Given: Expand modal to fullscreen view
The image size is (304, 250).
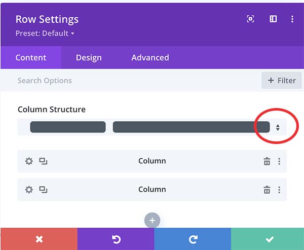Looking at the screenshot, I should (x=250, y=19).
